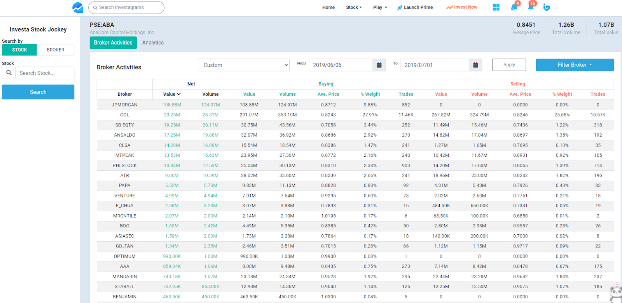Expand the Custom date range dropdown
This screenshot has width=622, height=303.
point(244,65)
